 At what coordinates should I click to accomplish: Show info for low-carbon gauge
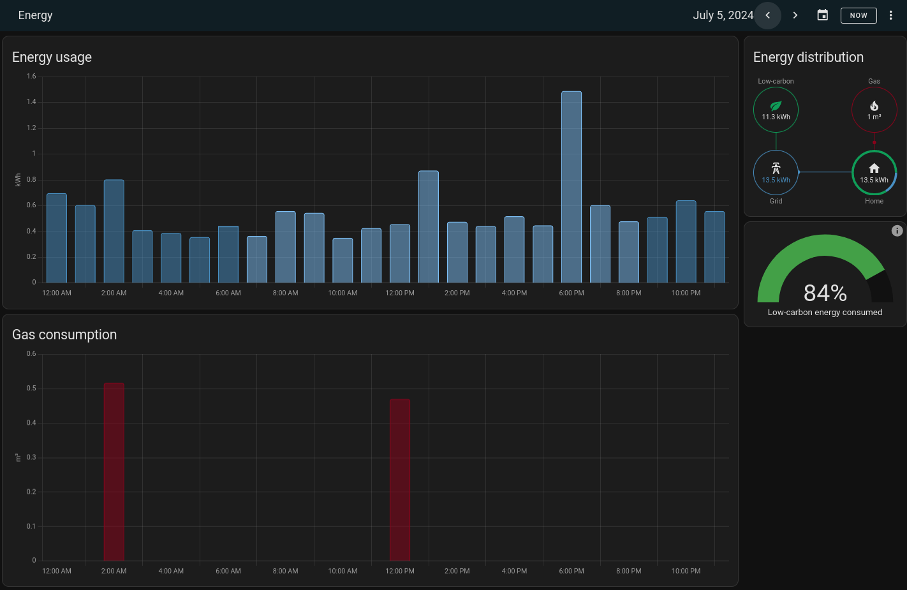(x=897, y=231)
